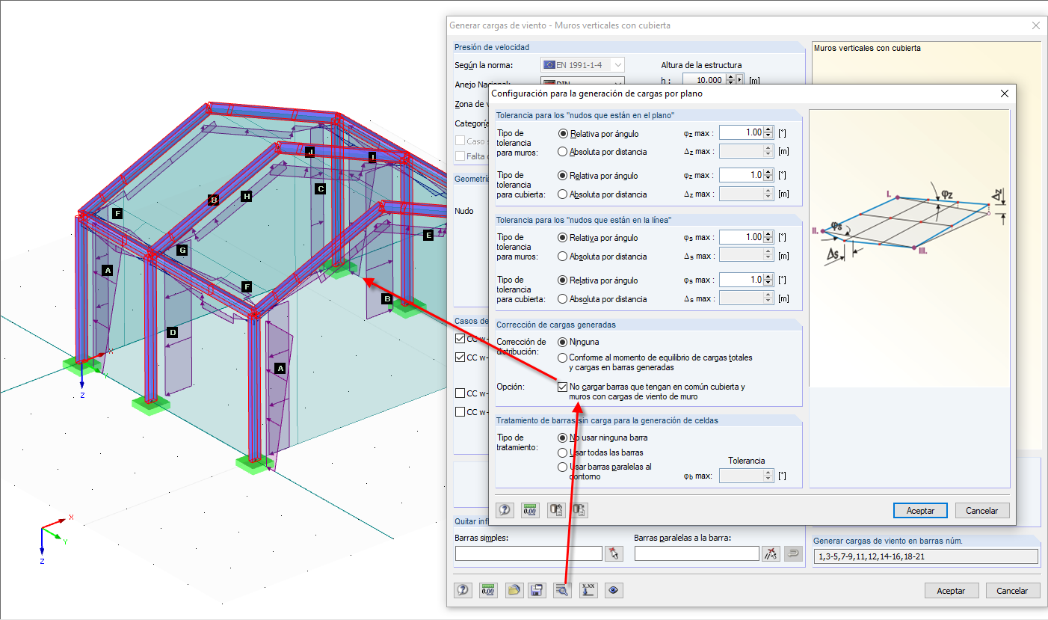Screen dimensions: 1048x620
Task: Select Absoluta por distancia for in-plane roof tolerance
Action: click(563, 194)
